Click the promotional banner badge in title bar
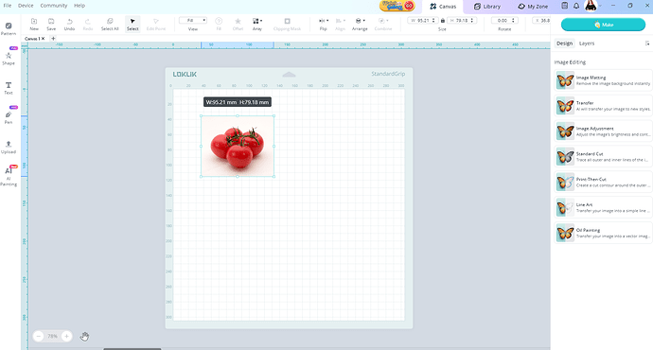 [397, 6]
